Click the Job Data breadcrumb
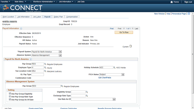Screen dimensions: 194x109 81,2
